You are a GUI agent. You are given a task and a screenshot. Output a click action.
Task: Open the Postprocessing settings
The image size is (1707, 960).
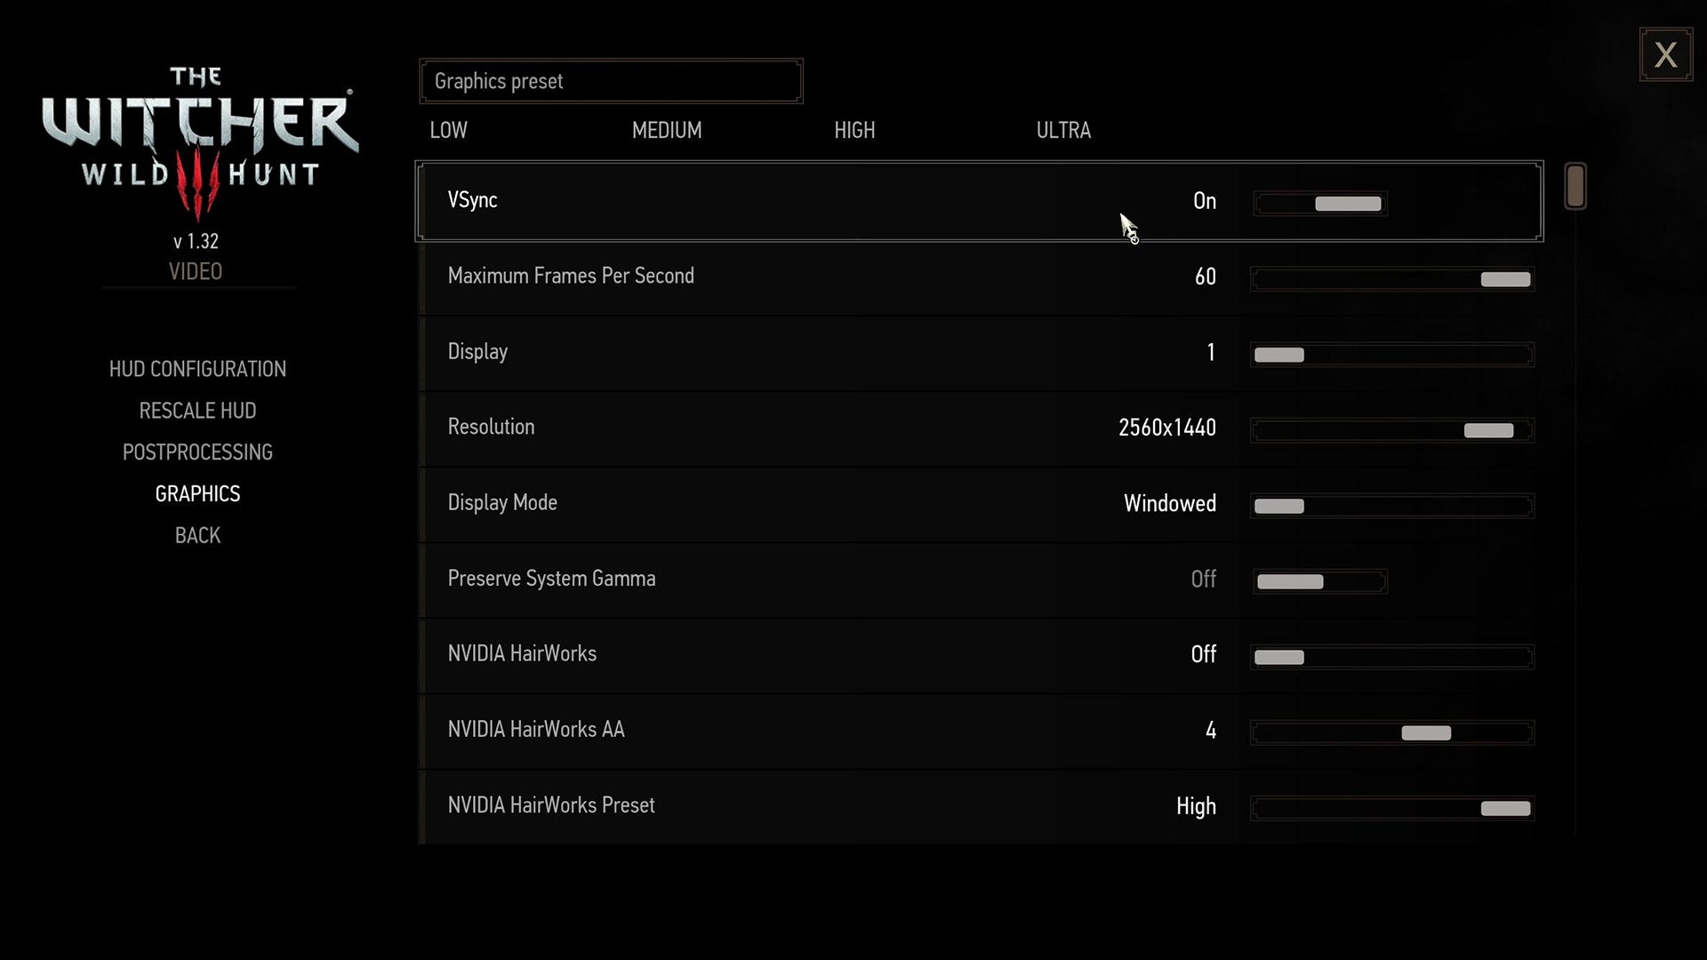(x=197, y=452)
